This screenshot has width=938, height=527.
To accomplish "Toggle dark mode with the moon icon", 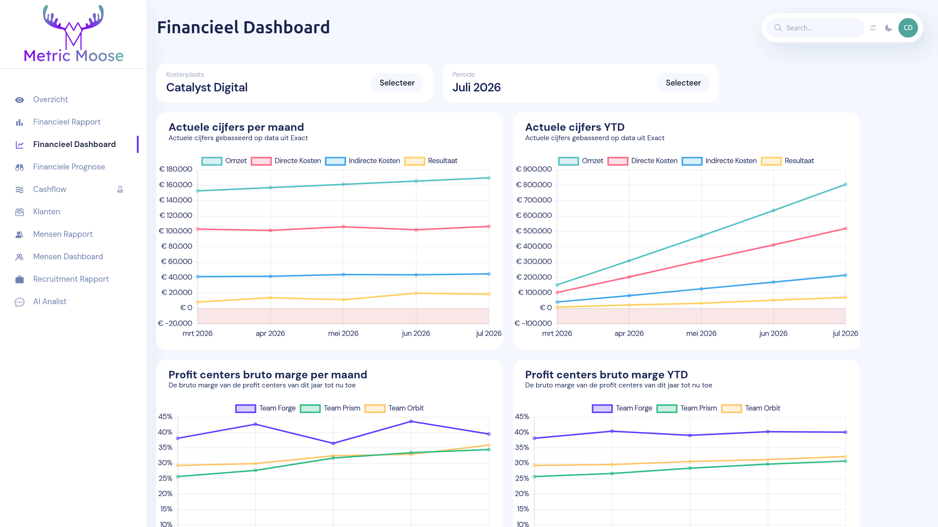I will pos(889,28).
